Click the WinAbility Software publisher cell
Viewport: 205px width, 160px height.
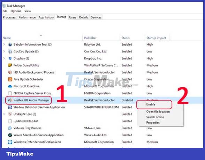coord(101,65)
